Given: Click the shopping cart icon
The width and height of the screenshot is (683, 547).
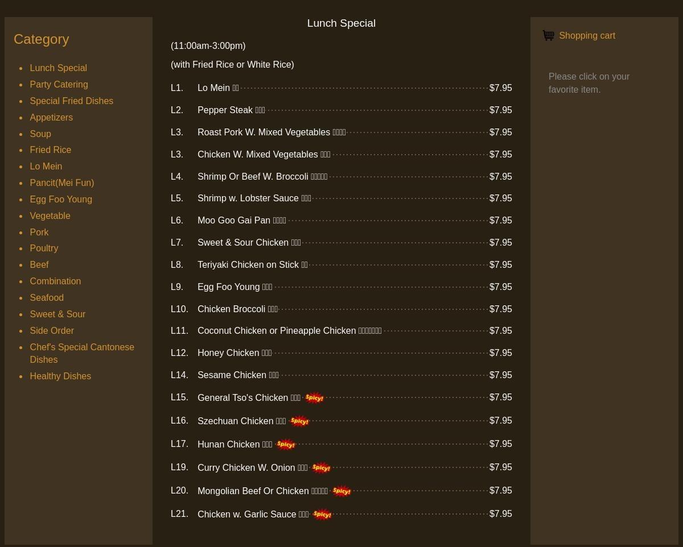Looking at the screenshot, I should 548,36.
